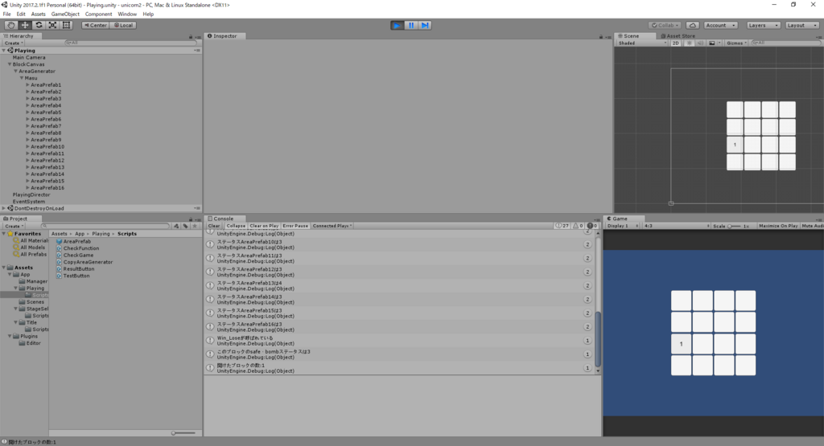Select the Rect transform tool
Screen dimensions: 824x446
(x=66, y=25)
